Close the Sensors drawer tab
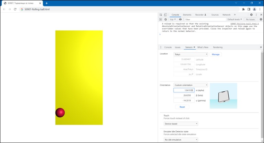The image size is (264, 143). [x=194, y=47]
